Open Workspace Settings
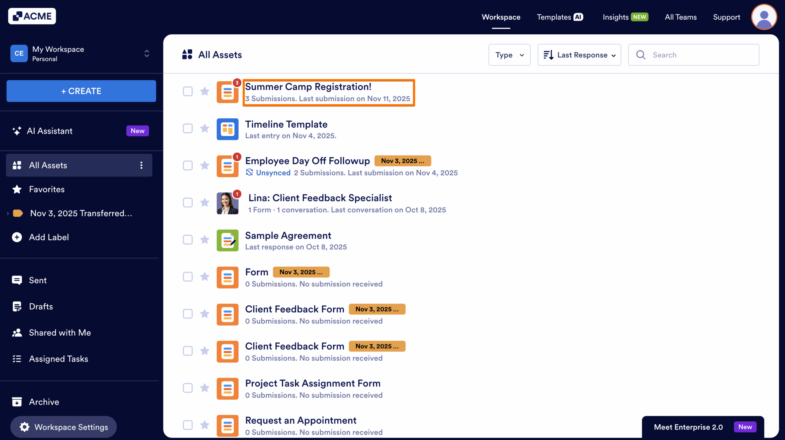The height and width of the screenshot is (440, 785). (63, 427)
